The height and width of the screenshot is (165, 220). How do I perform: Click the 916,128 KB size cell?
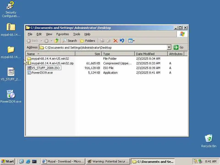pyautogui.click(x=92, y=68)
